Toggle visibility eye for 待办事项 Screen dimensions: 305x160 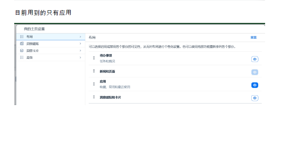(255, 59)
